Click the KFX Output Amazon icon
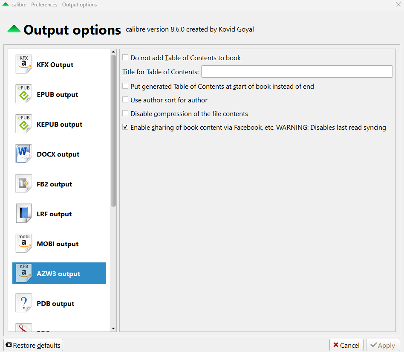404x352 pixels. coord(24,64)
